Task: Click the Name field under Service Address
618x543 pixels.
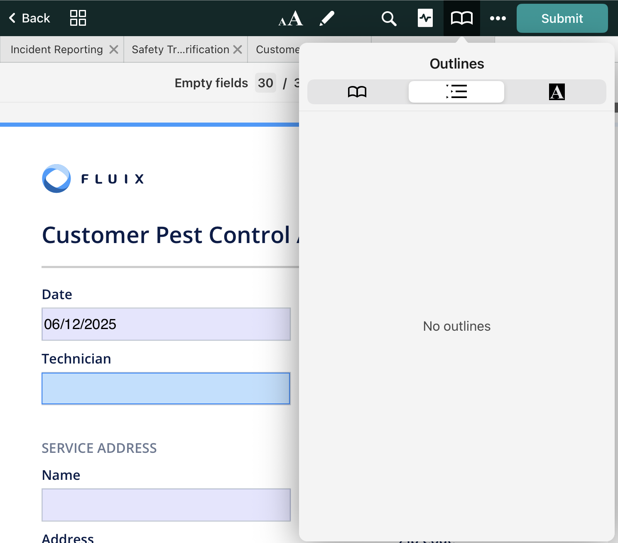Action: point(166,505)
